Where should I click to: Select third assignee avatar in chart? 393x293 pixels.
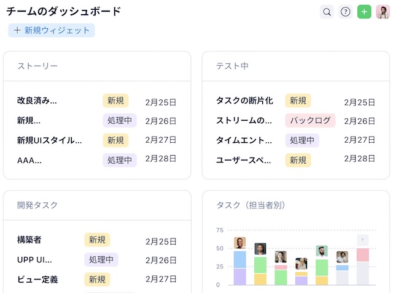point(281,257)
